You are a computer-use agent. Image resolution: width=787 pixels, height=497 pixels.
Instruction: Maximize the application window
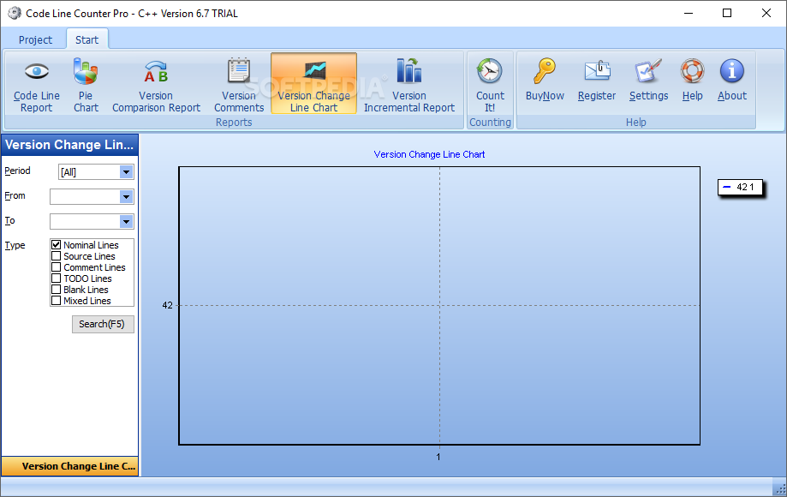tap(727, 13)
